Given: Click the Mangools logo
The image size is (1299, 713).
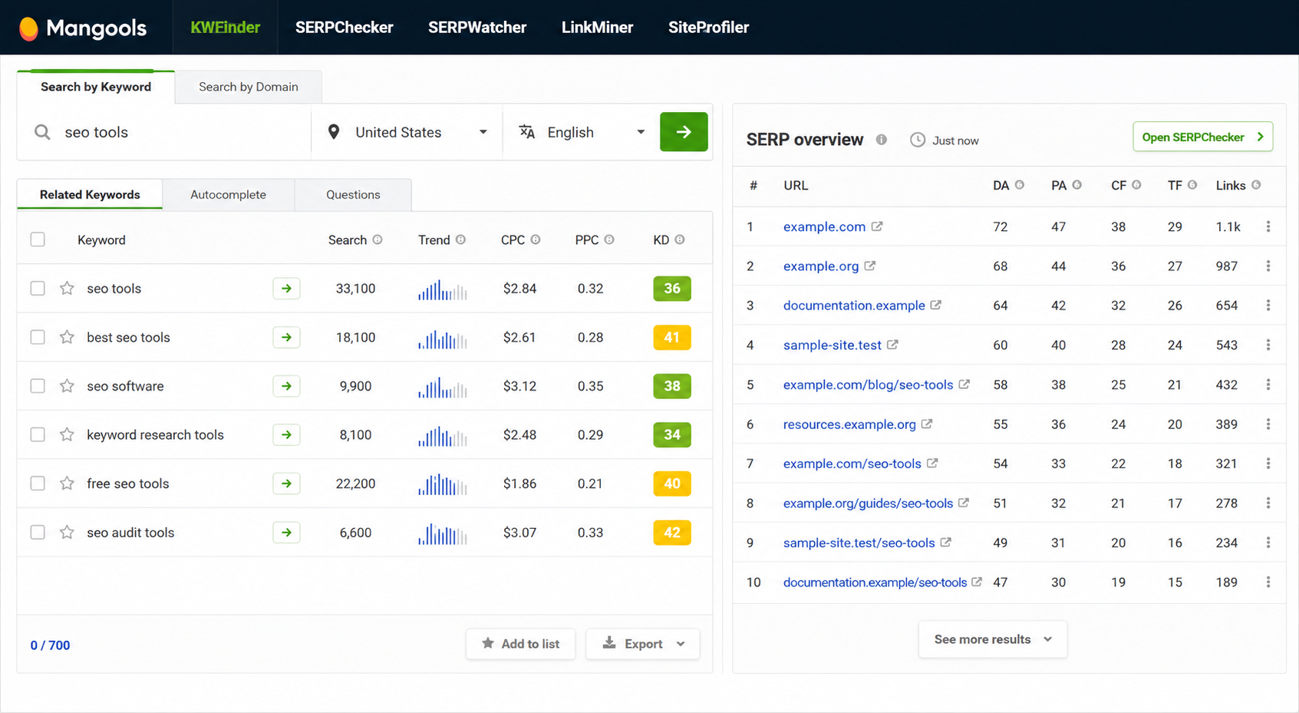Looking at the screenshot, I should 82,28.
